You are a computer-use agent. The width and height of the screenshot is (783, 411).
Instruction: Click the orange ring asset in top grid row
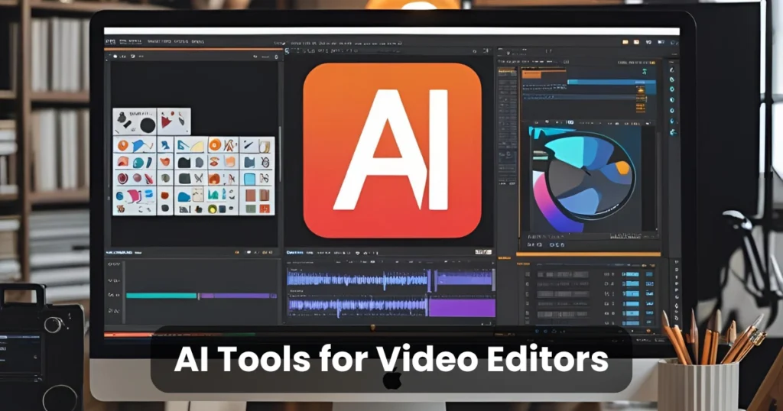[x=215, y=144]
